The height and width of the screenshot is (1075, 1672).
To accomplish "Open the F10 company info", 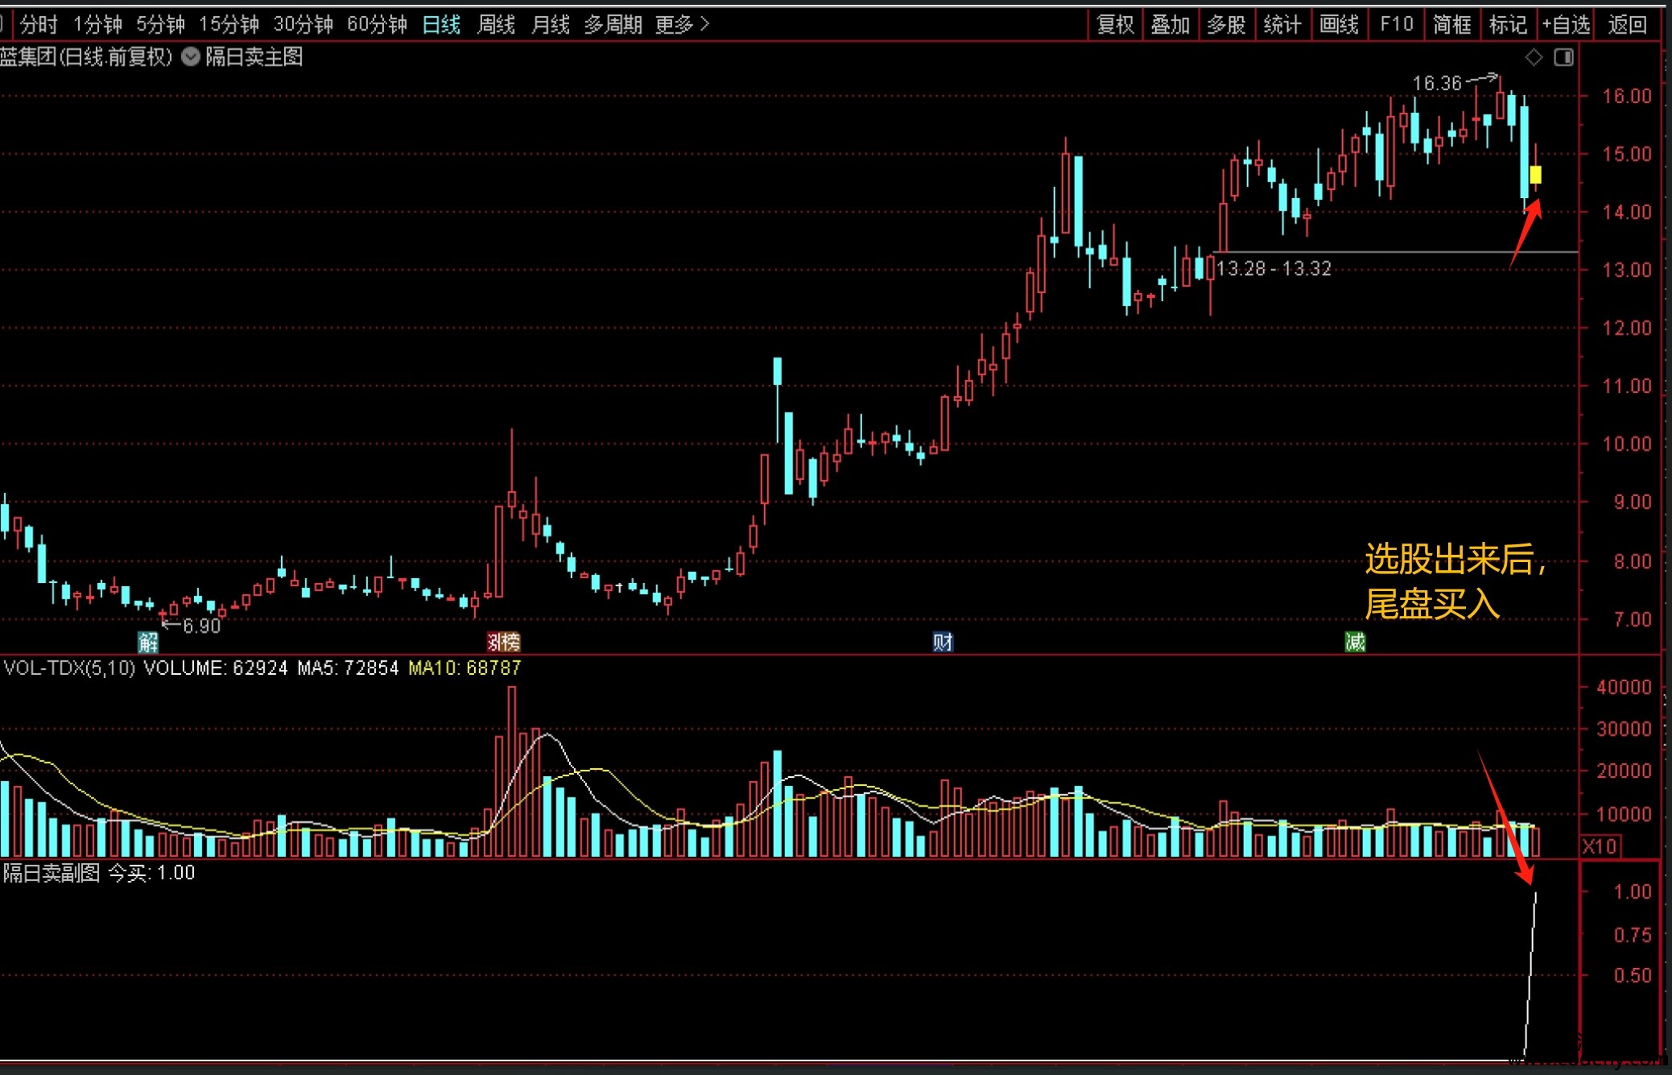I will coord(1396,25).
